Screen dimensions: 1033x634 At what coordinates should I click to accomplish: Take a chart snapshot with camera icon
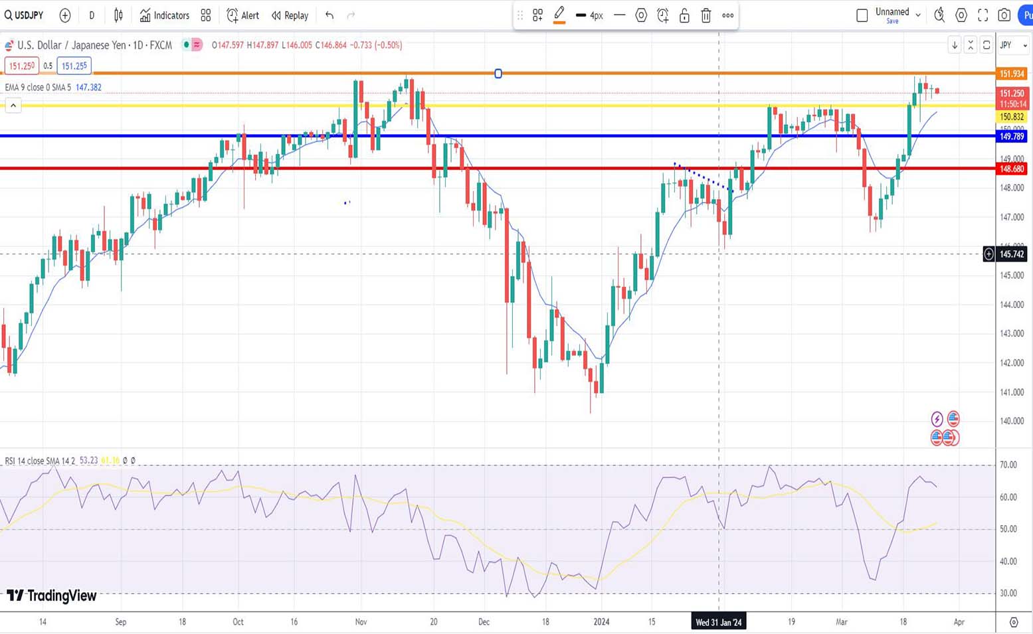[1004, 15]
